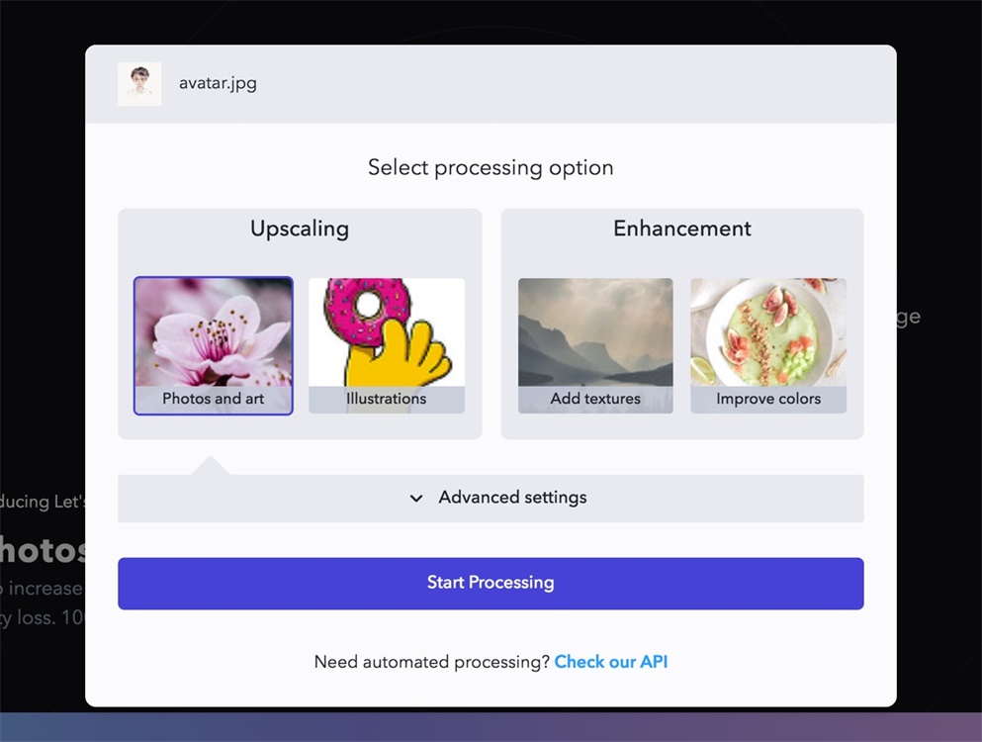The width and height of the screenshot is (982, 742).
Task: Click the avatar.jpg preview thumbnail
Action: [139, 84]
